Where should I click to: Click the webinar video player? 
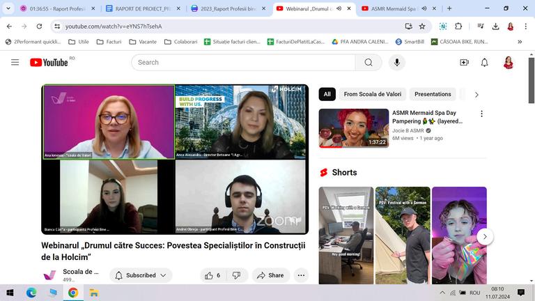(175, 160)
